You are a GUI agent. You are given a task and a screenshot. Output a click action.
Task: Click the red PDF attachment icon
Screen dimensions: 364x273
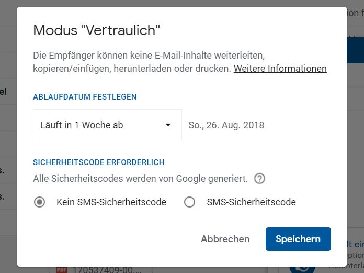point(62,270)
